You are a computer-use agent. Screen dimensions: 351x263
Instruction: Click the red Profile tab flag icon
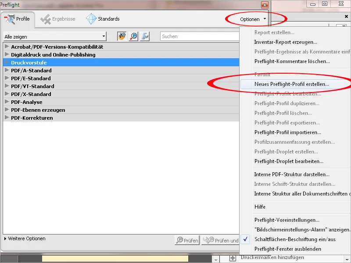(x=10, y=19)
